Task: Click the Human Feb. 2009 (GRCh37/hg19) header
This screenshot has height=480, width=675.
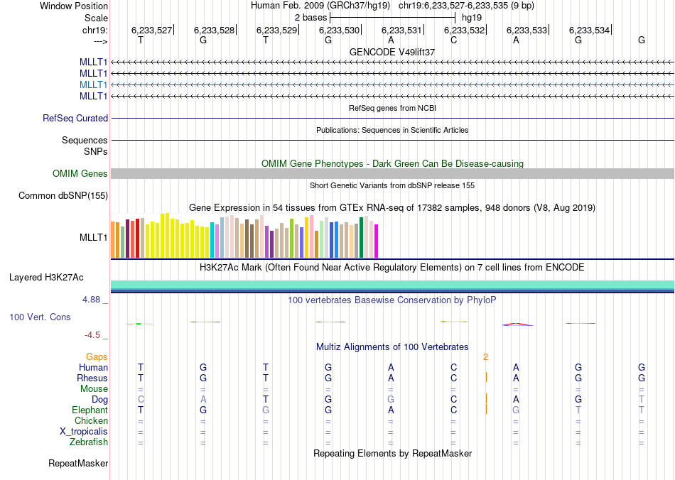Action: point(320,6)
